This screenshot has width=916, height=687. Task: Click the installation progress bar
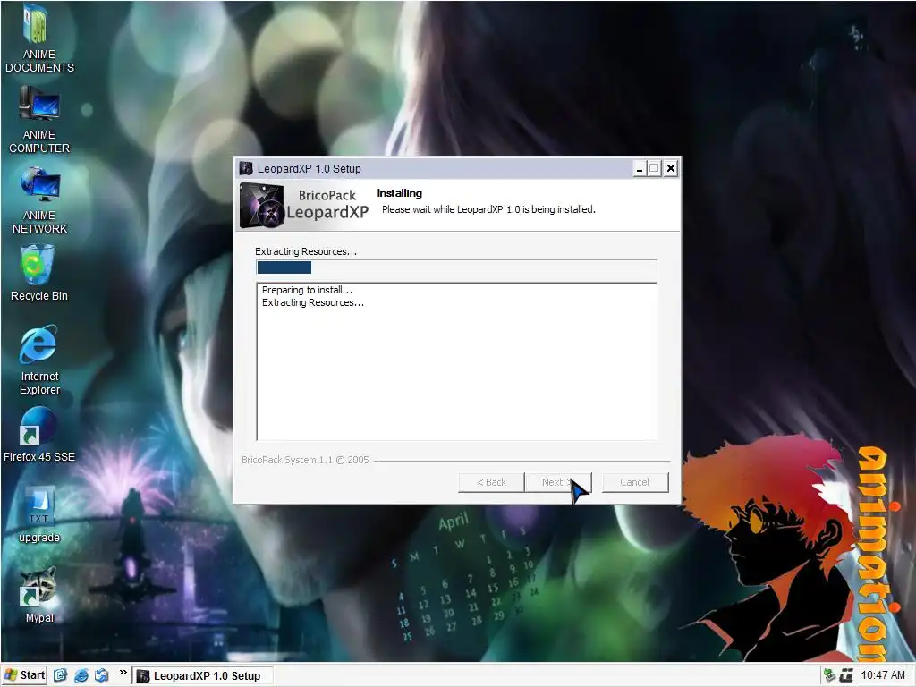point(456,267)
